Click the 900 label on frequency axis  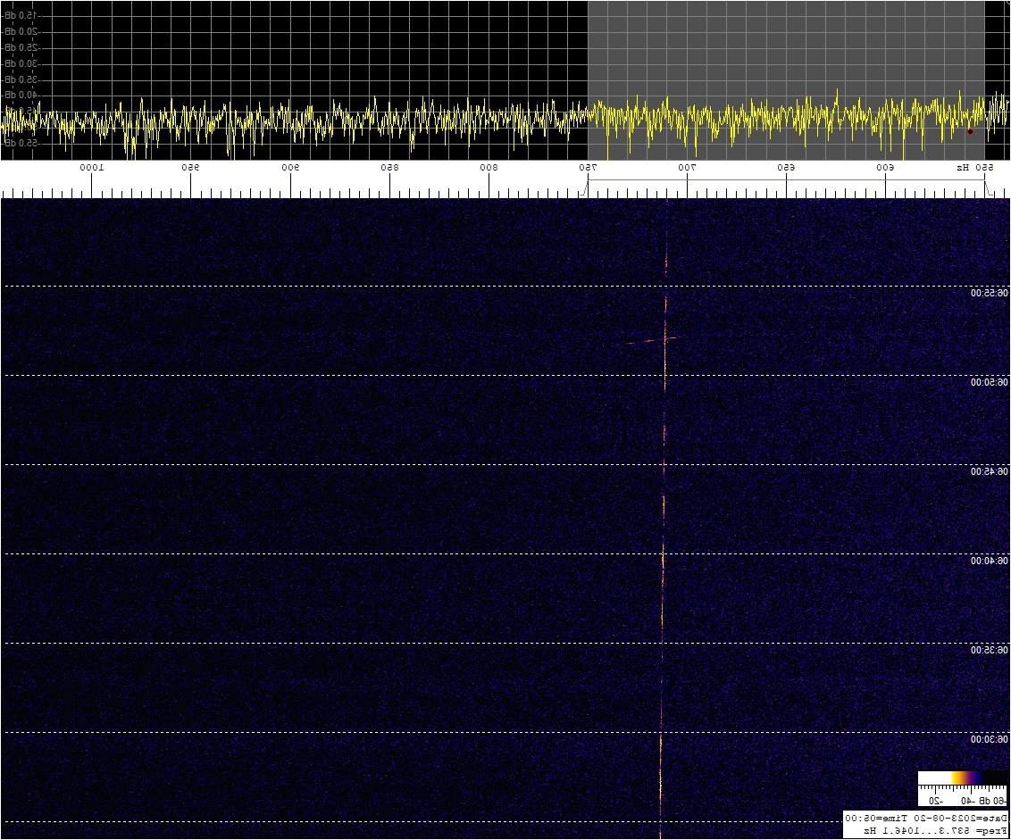(290, 168)
